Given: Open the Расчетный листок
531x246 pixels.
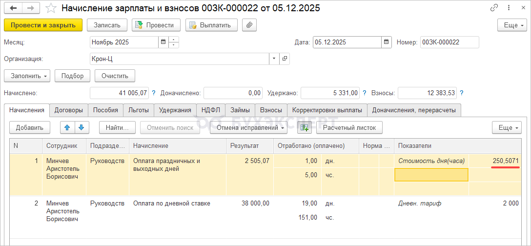Looking at the screenshot, I should (349, 128).
